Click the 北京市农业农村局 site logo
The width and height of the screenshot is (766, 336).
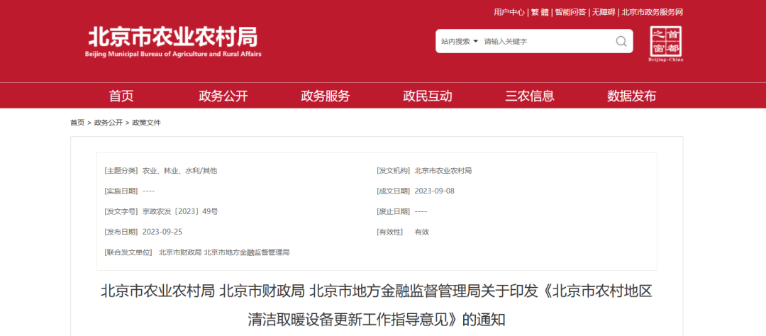pyautogui.click(x=172, y=42)
